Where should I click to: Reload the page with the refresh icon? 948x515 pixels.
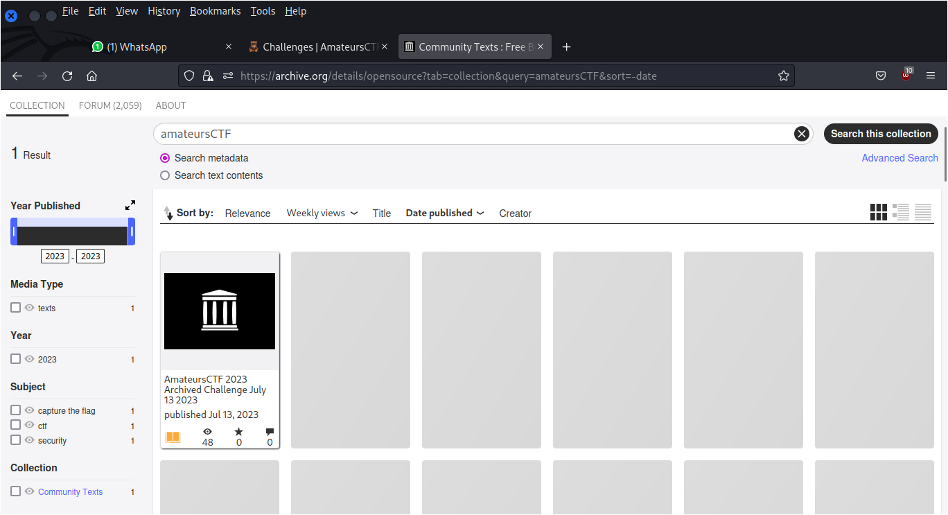tap(67, 76)
